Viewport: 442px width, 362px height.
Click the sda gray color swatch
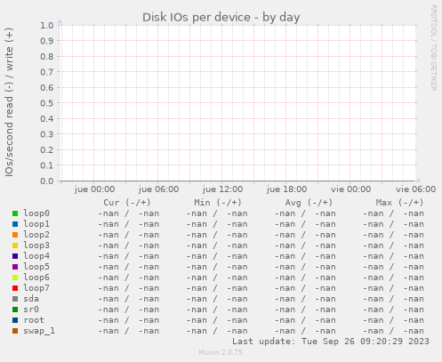click(x=15, y=299)
